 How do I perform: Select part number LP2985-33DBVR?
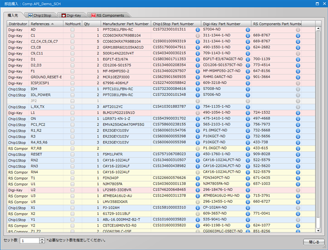(x=117, y=190)
